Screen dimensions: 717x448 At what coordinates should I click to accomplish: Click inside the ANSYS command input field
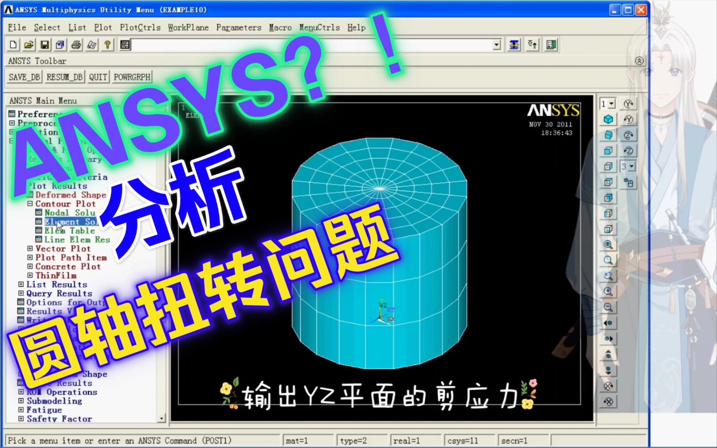(312, 45)
